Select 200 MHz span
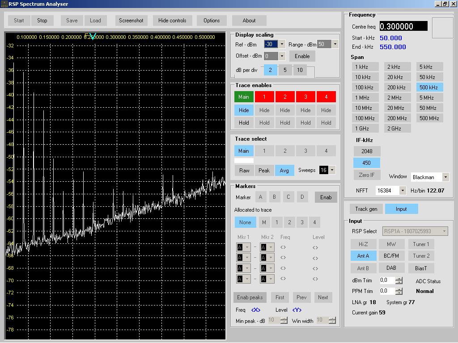The image size is (458, 343). [x=398, y=118]
